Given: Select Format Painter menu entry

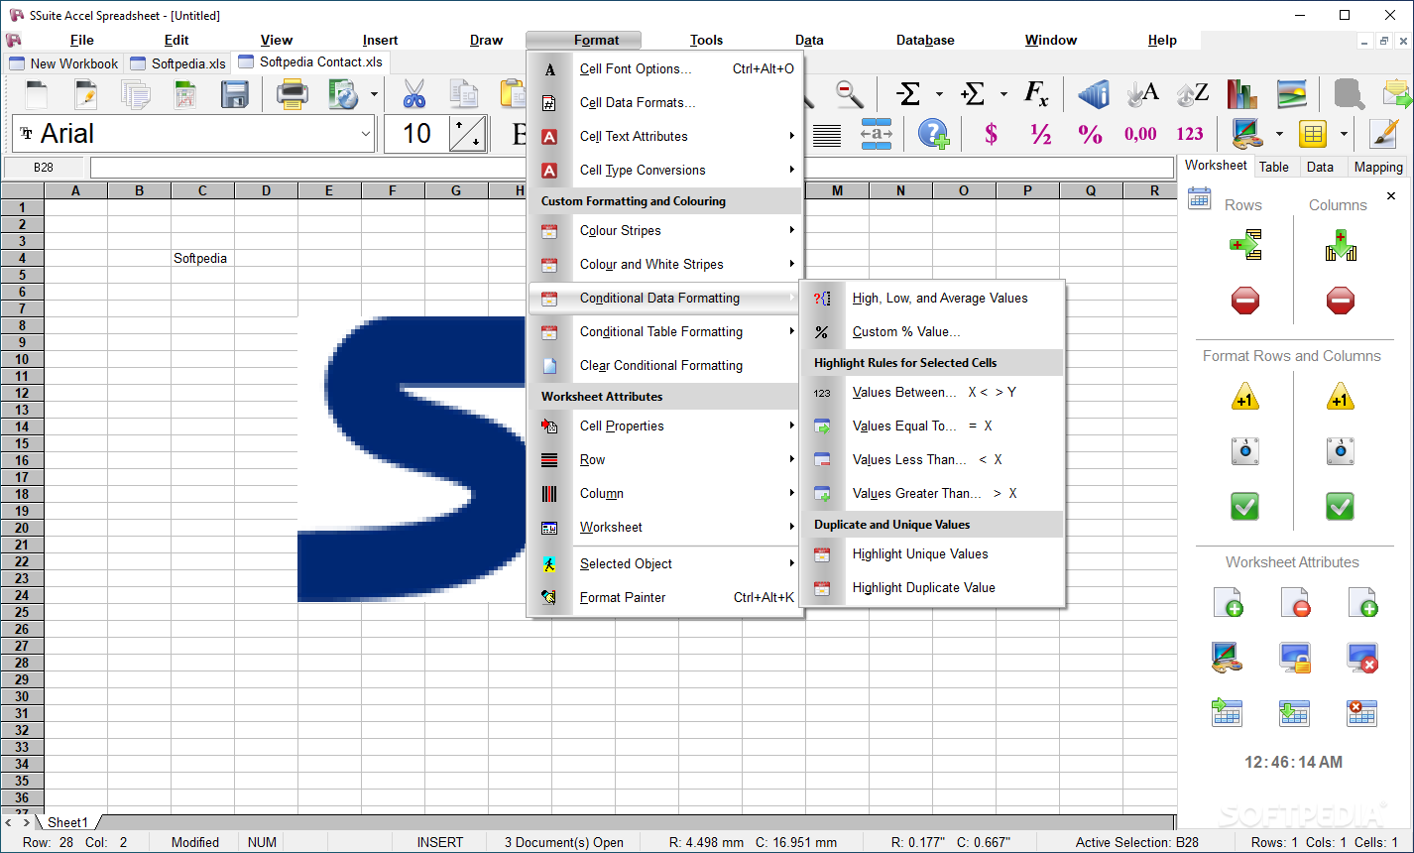Looking at the screenshot, I should point(665,597).
